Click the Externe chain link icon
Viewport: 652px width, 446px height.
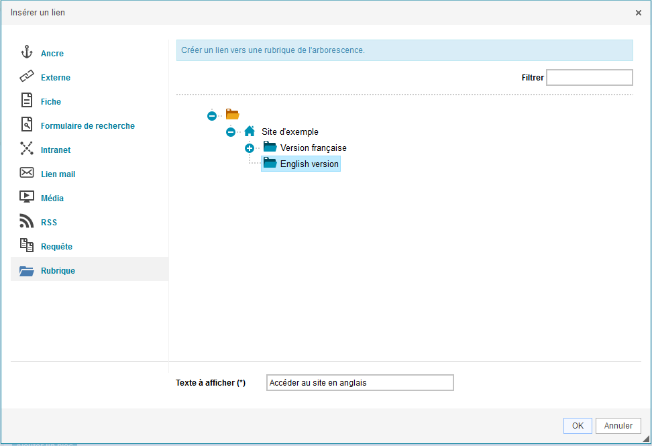(x=27, y=76)
